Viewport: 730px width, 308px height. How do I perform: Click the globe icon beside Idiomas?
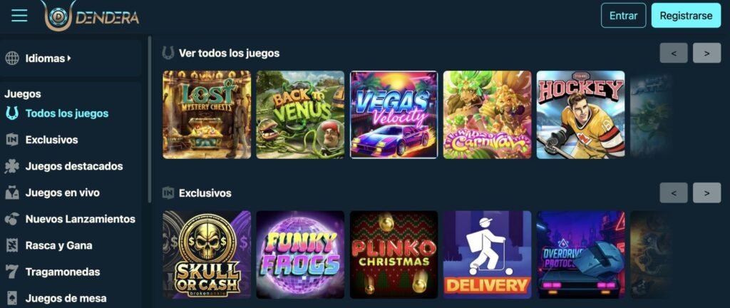12,58
